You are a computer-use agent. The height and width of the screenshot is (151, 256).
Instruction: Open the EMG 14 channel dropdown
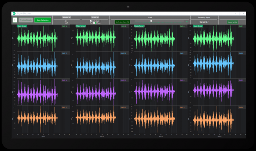pos(65,80)
